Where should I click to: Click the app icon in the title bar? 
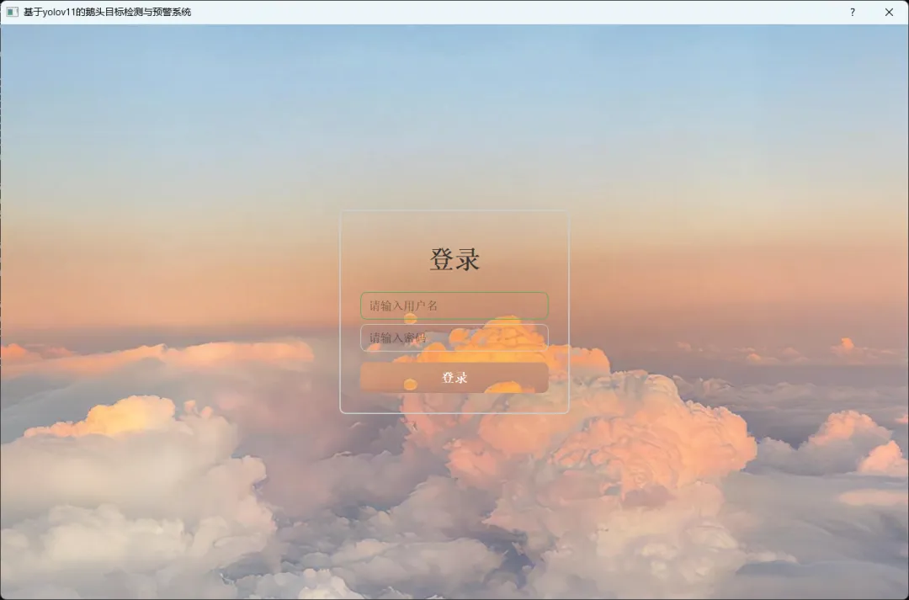point(12,12)
